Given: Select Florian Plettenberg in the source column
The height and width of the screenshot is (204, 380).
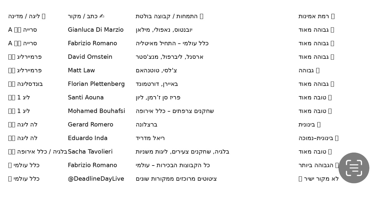Looking at the screenshot, I should (96, 84).
